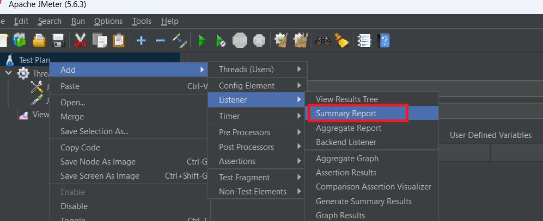The image size is (543, 221).
Task: Choose Disable from context menu
Action: (129, 206)
